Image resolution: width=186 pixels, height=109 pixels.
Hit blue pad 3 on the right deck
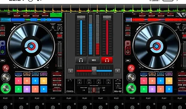[x=160, y=81]
